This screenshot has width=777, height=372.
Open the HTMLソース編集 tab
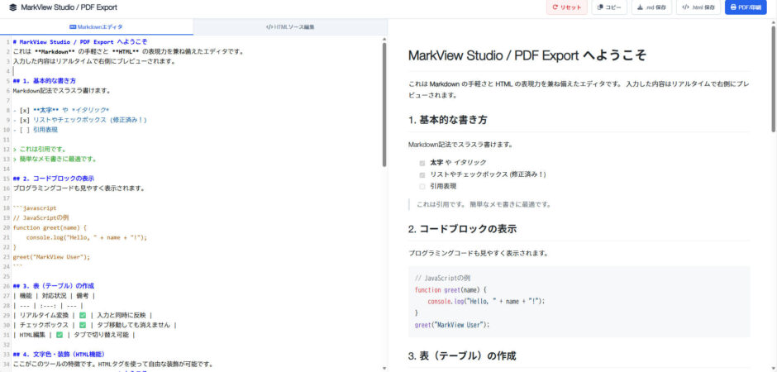[290, 27]
